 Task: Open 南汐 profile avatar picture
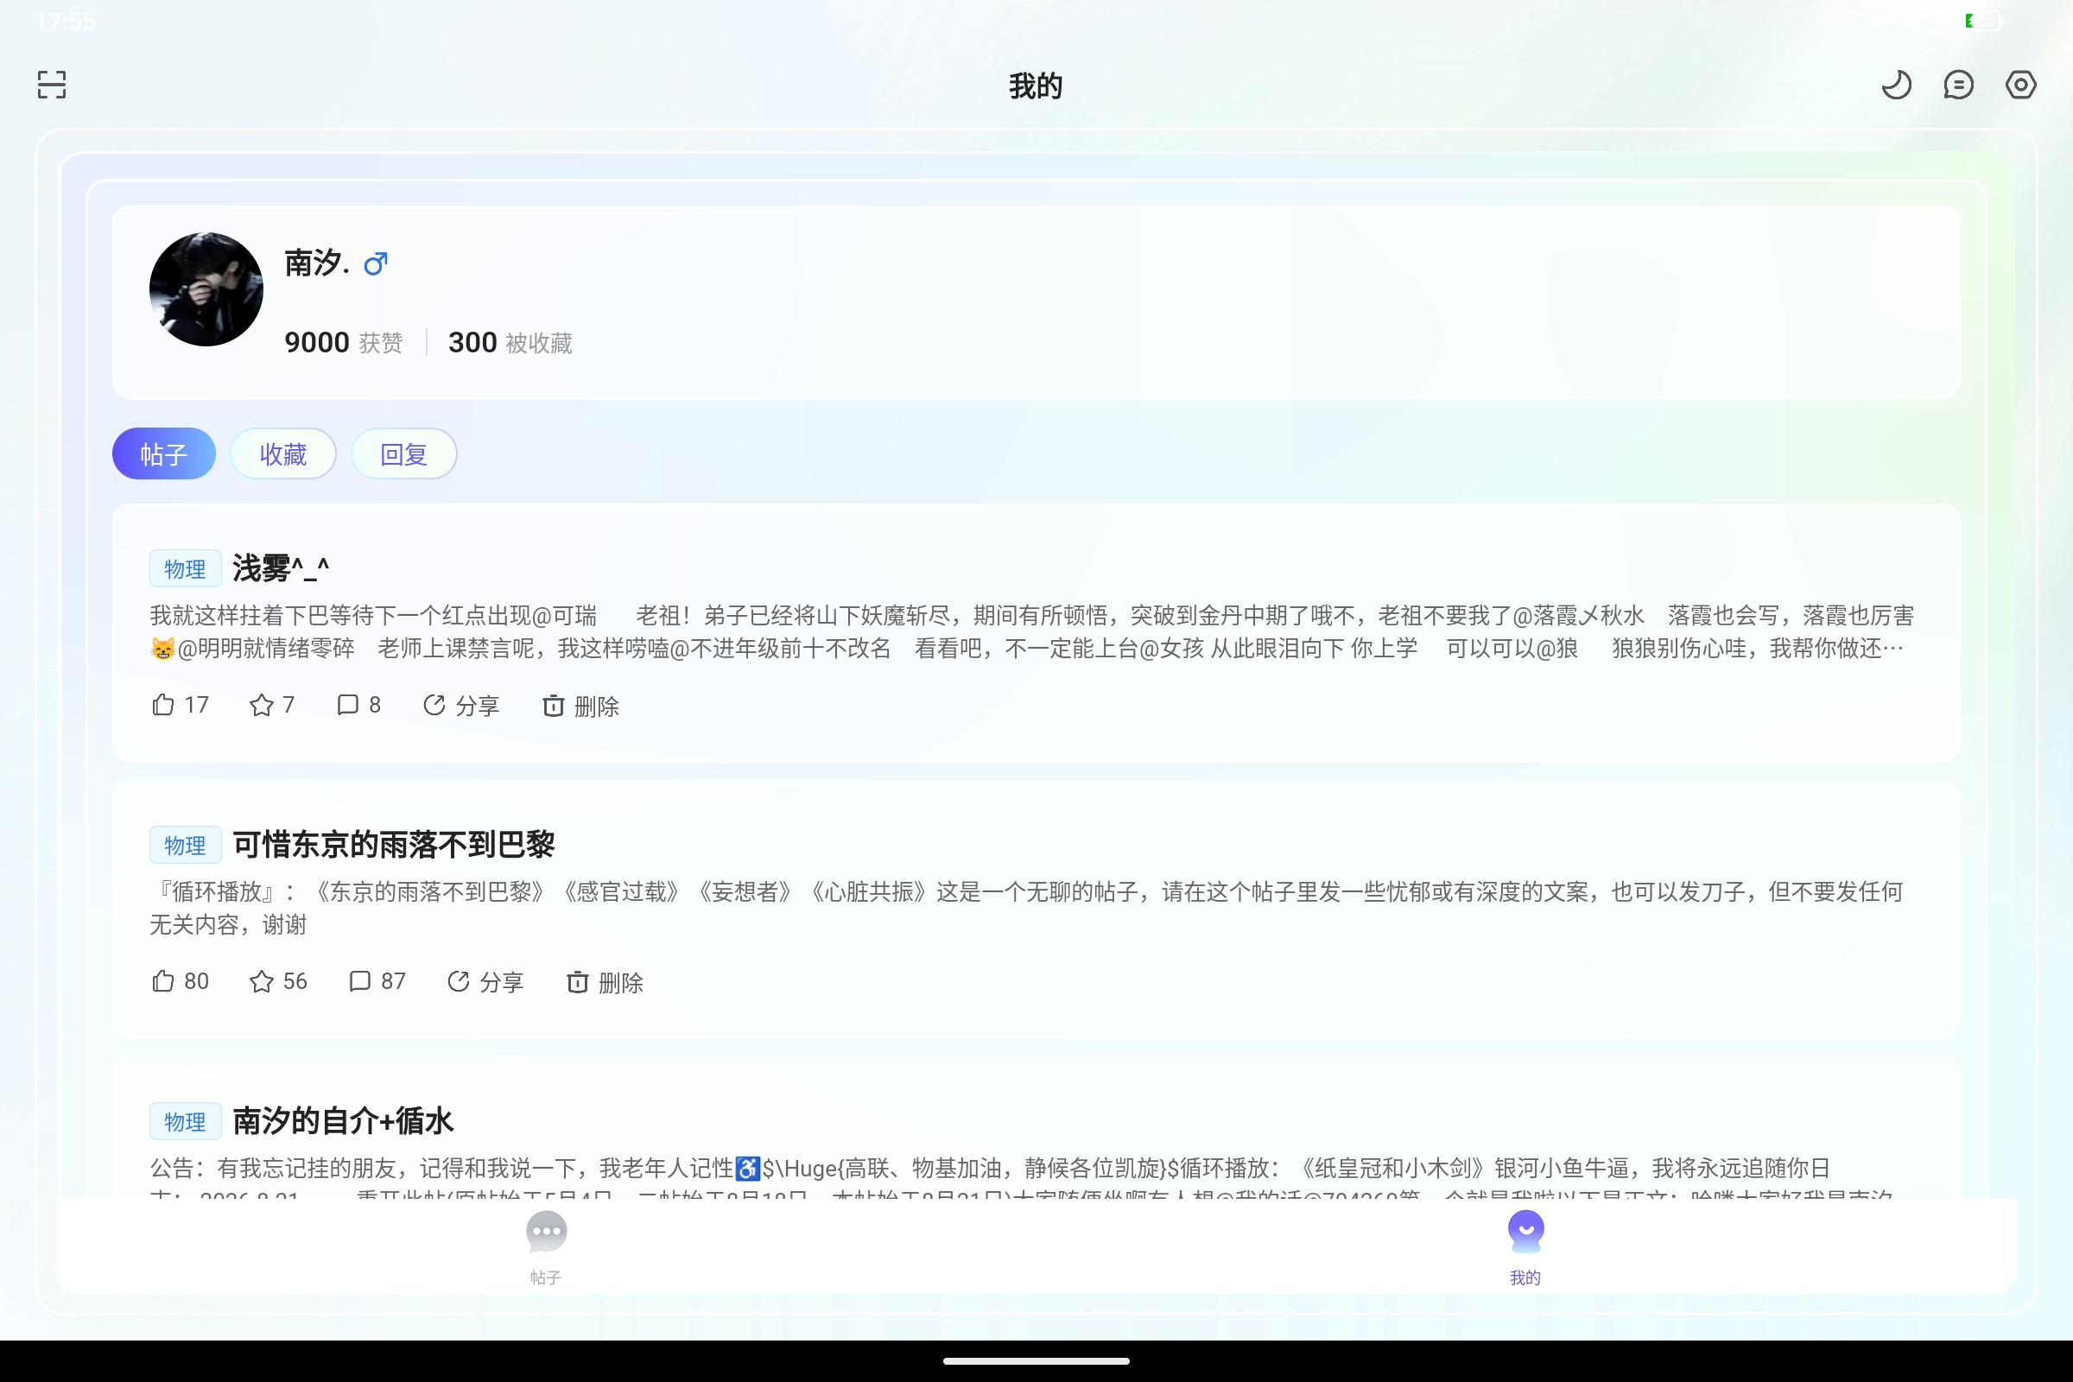click(206, 289)
